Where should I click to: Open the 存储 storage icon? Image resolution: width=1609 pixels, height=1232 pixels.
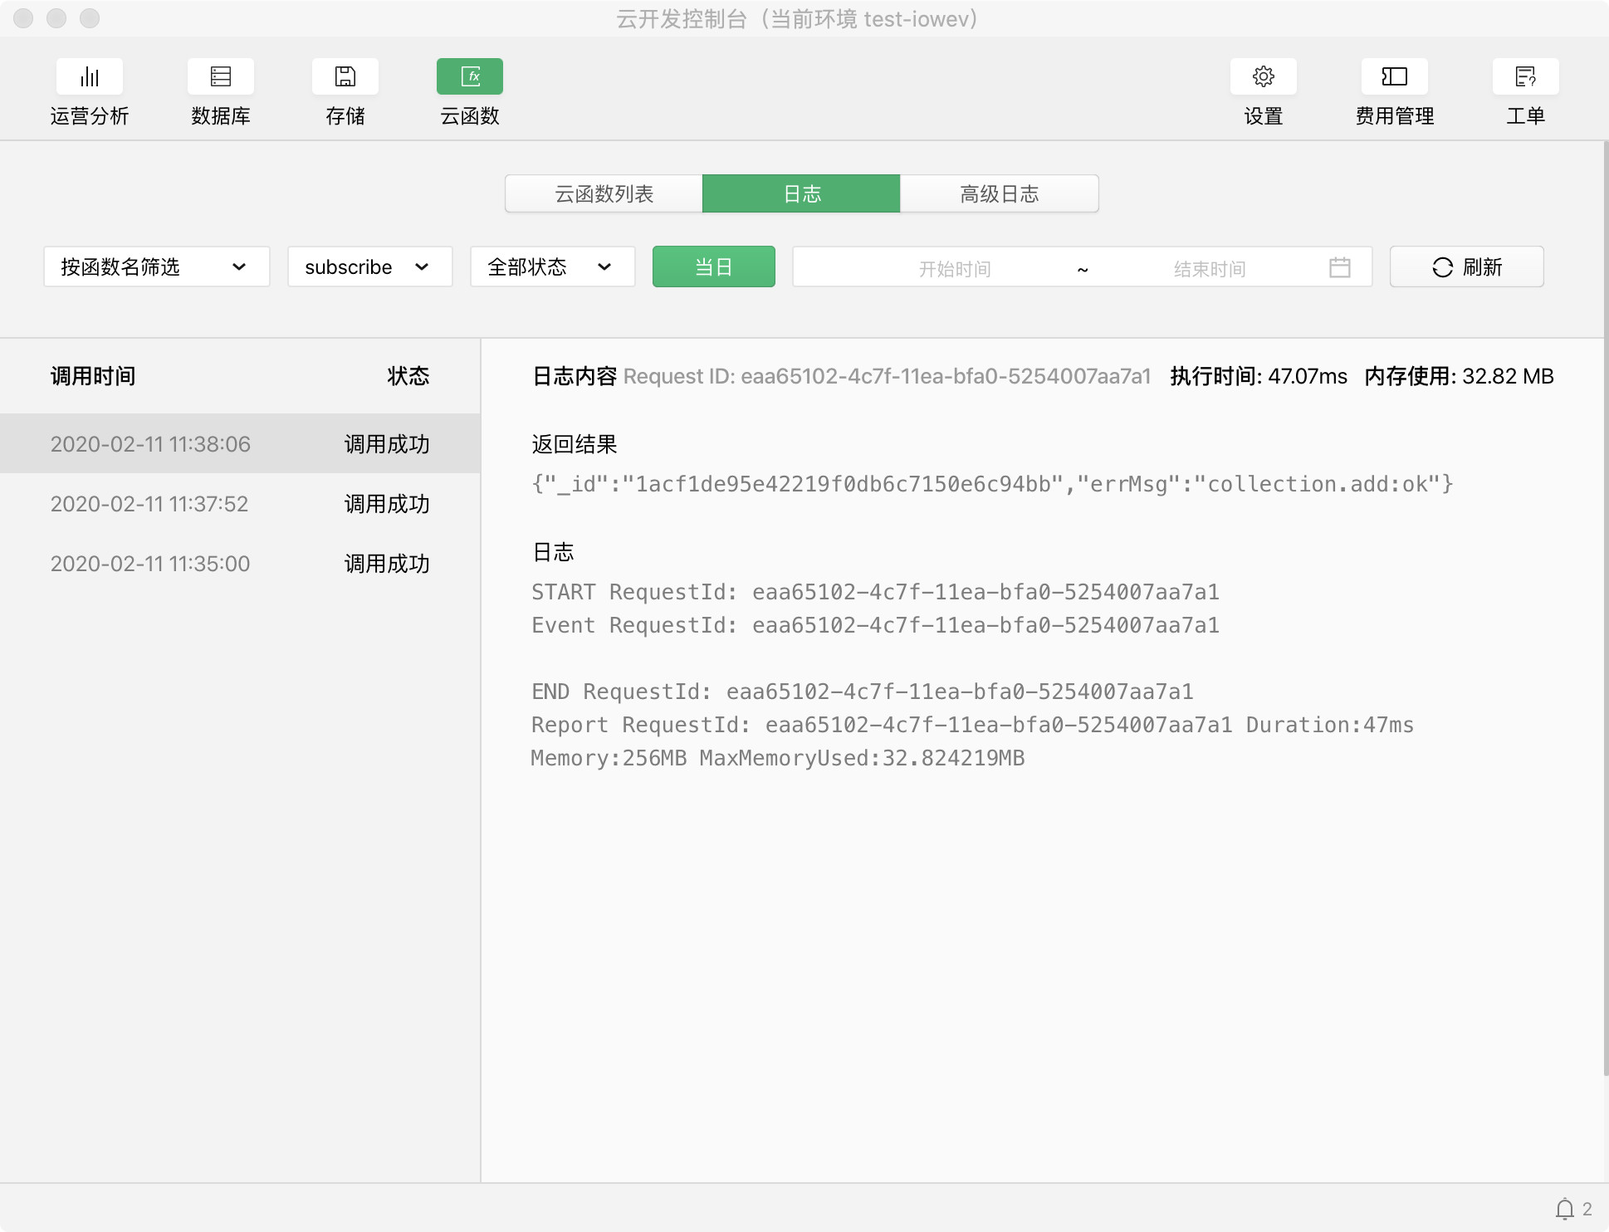pyautogui.click(x=345, y=77)
